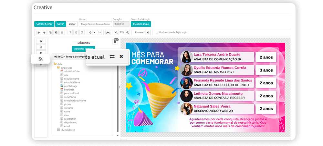The height and width of the screenshot is (146, 323).
Task: Select socialName field in the tree
Action: [x=70, y=97]
